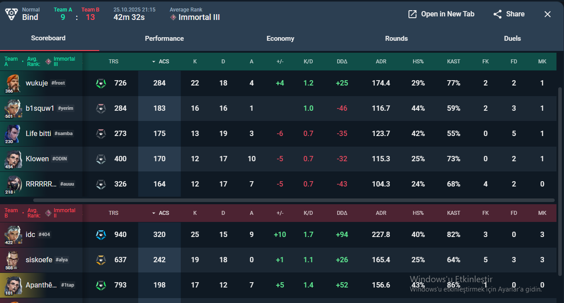Sort Team A by the K/D column header
This screenshot has width=564, height=303.
click(308, 62)
